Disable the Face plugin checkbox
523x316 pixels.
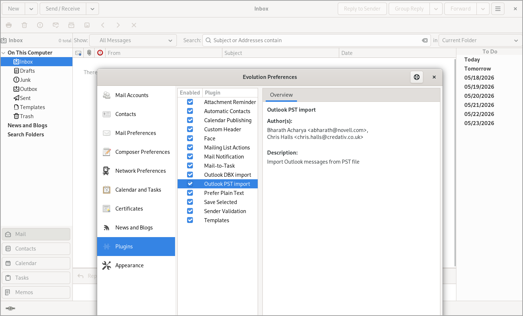190,138
